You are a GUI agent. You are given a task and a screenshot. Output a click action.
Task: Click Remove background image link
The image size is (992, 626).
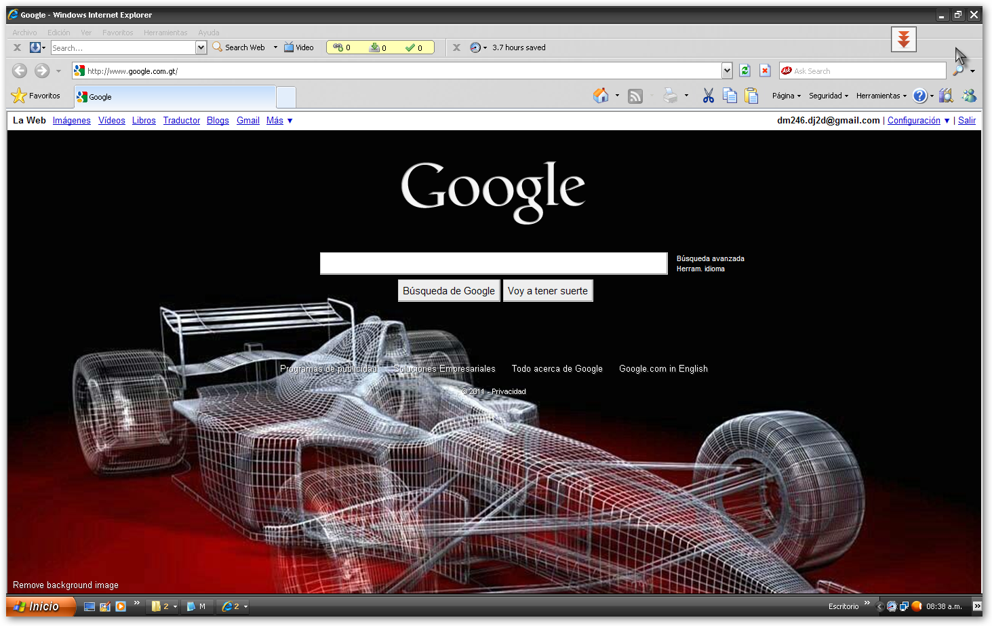point(66,585)
